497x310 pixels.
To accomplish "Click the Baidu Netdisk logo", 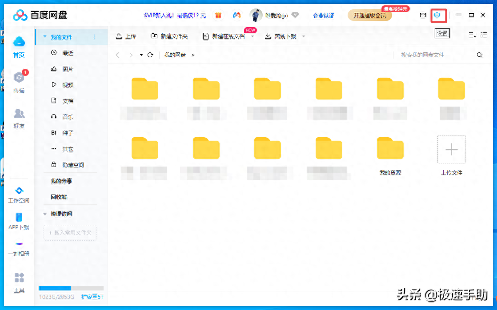I will [40, 15].
